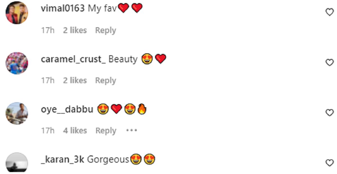
Task: Open caramel_crust_'s profile avatar
Action: tap(17, 63)
